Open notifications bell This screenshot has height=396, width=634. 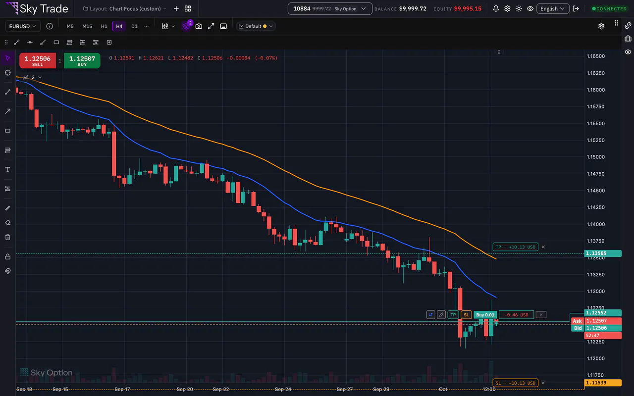point(496,9)
